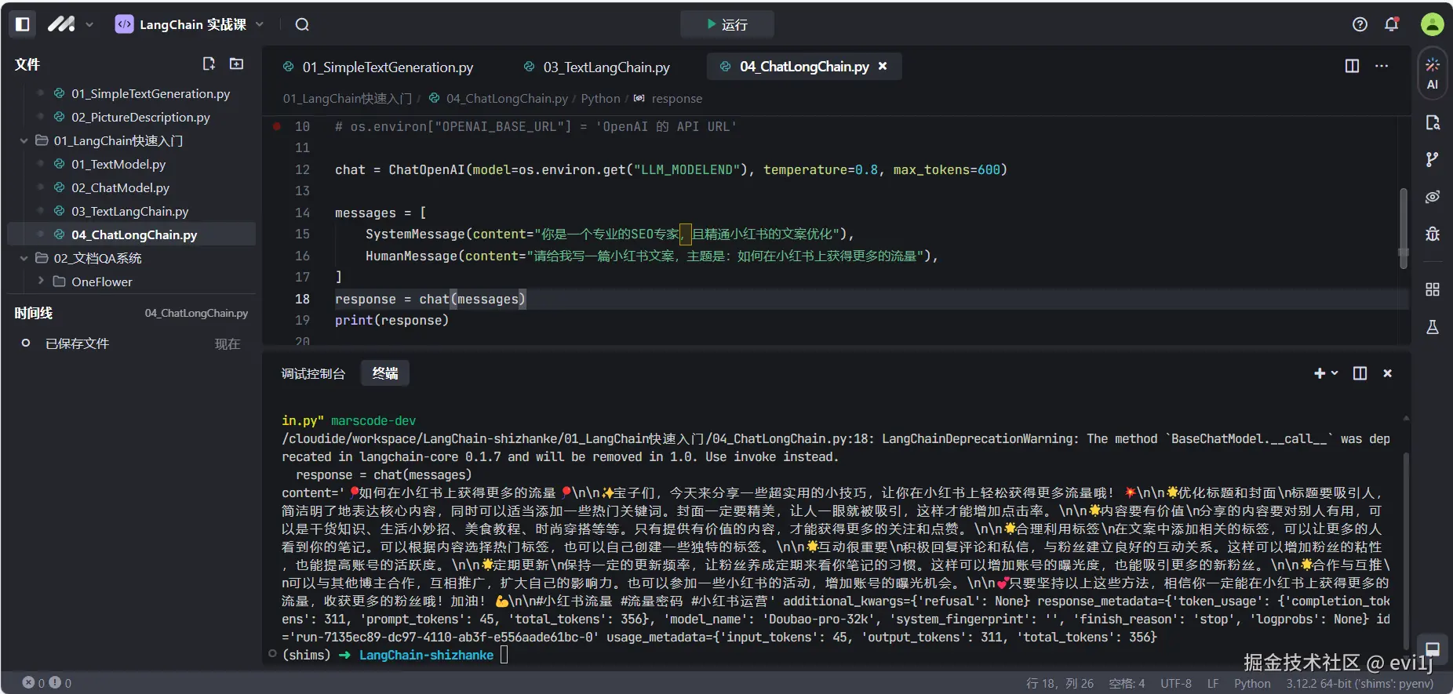This screenshot has height=694, width=1453.
Task: Open the user avatar menu
Action: click(x=1433, y=24)
